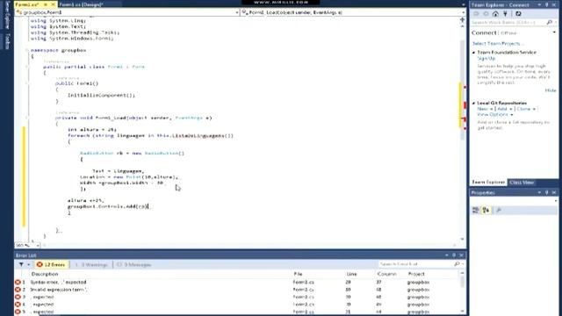This screenshot has height=316, width=562.
Task: Open the Error List filter dropdown arrow
Action: click(29, 264)
